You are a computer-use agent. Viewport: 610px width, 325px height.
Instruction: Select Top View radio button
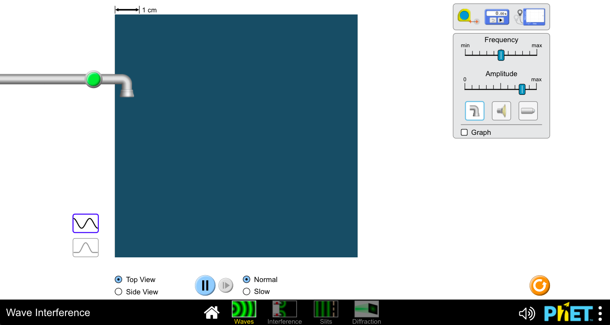(119, 279)
